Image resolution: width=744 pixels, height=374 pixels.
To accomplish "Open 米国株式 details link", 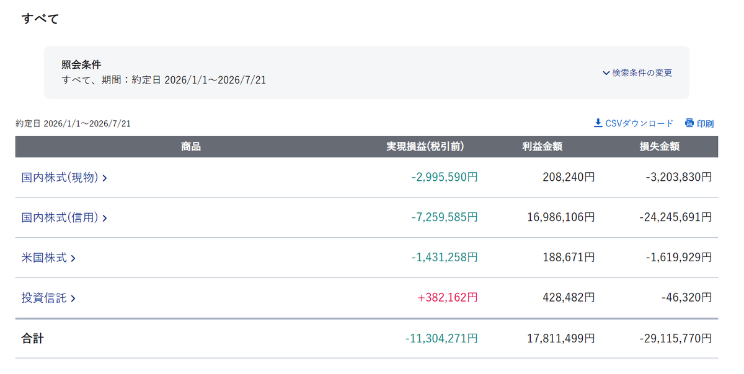I will coord(48,258).
